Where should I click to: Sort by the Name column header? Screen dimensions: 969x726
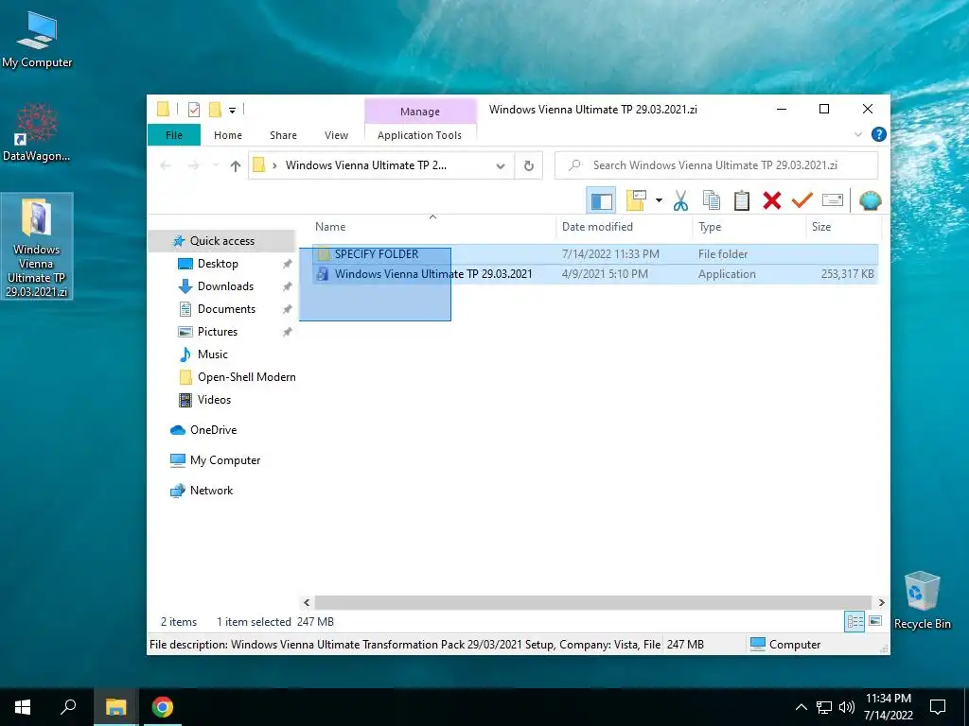(x=330, y=227)
